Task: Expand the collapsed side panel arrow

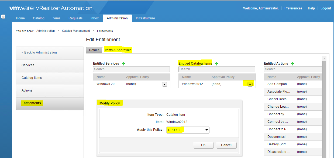Action: pos(3,17)
